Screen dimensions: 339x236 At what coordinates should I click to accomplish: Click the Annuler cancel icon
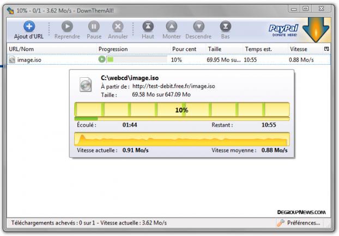coord(118,27)
